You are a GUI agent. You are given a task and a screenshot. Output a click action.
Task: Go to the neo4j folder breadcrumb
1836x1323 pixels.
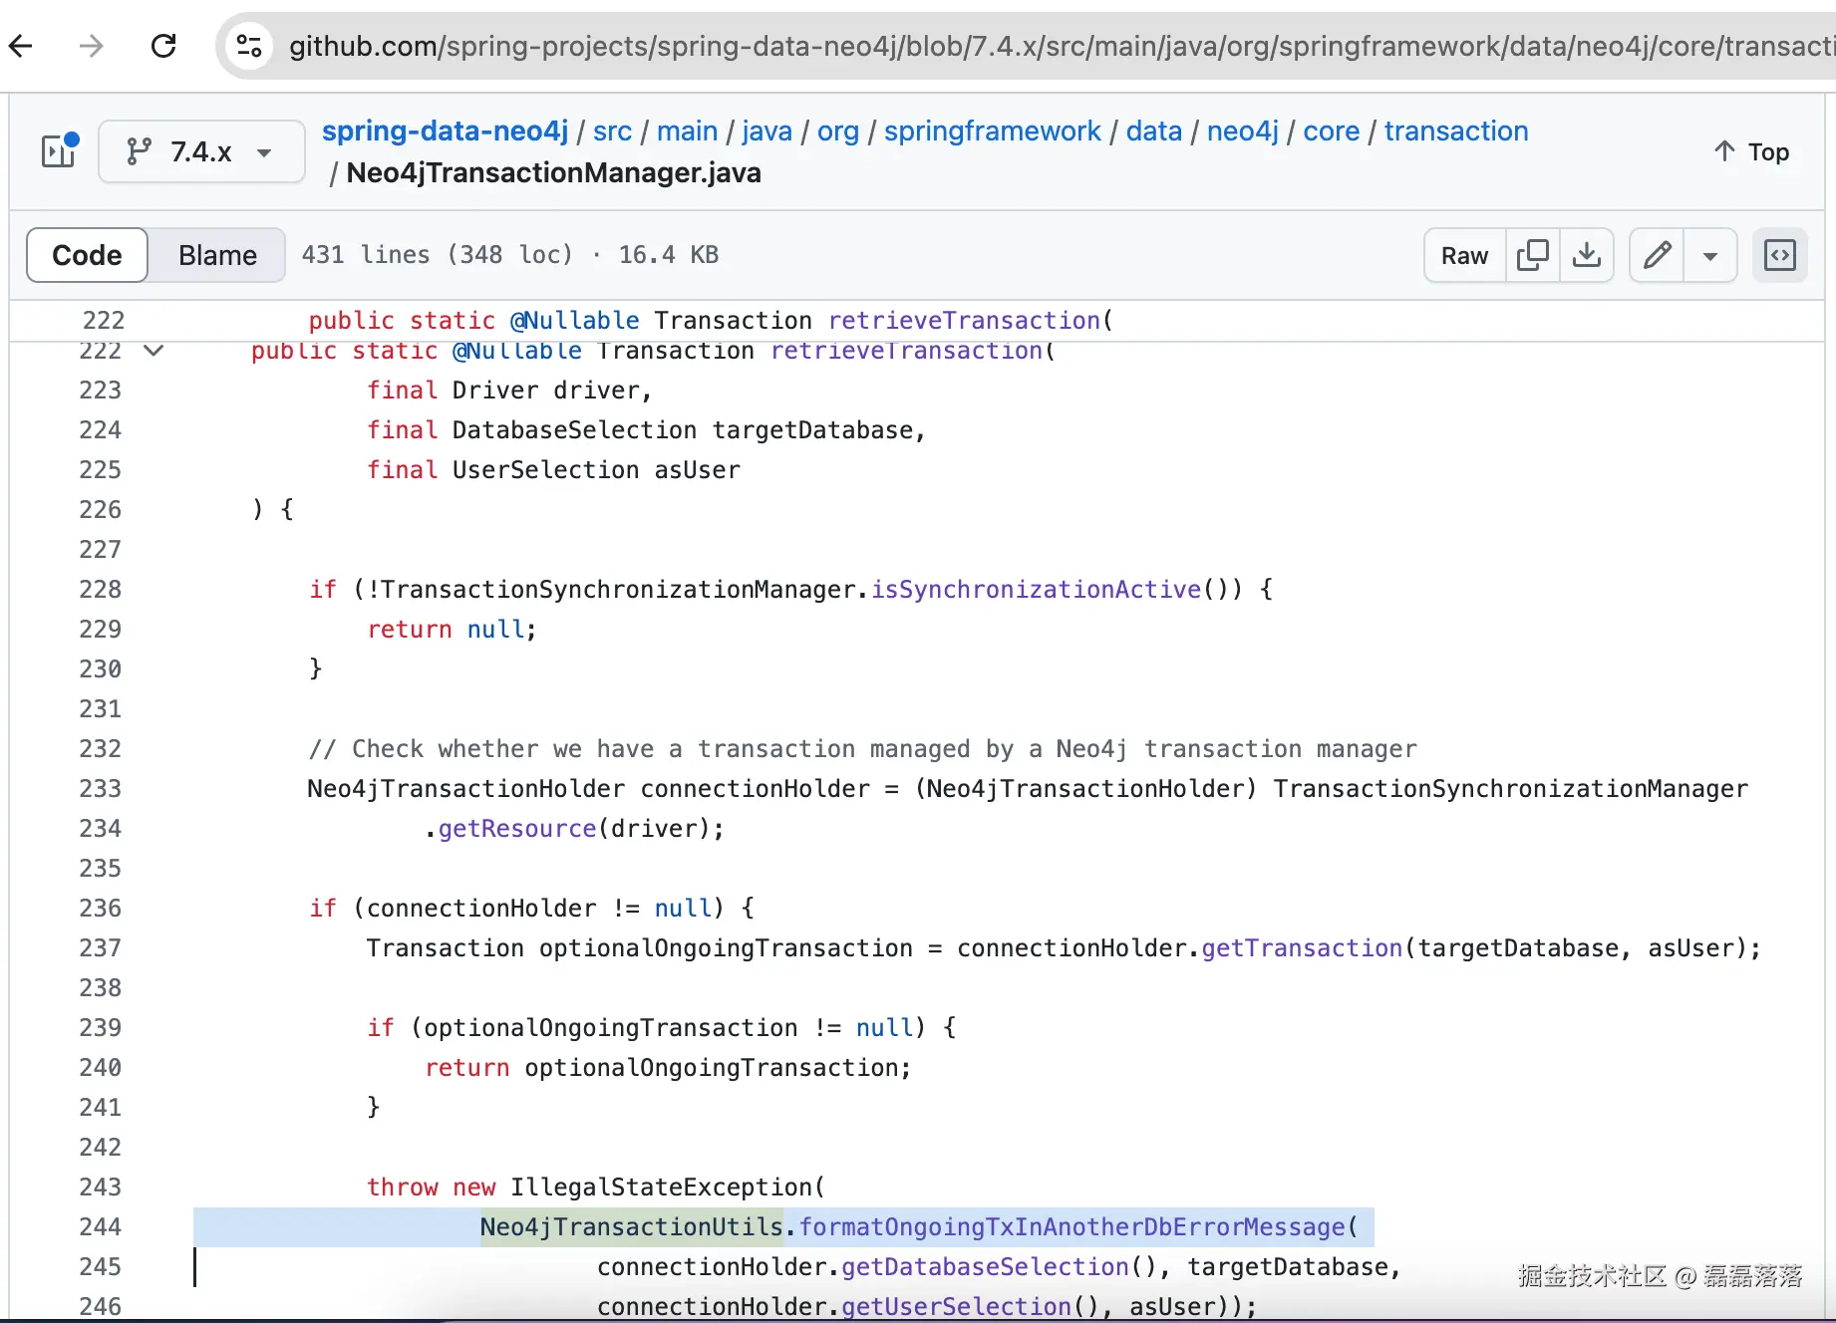tap(1242, 131)
